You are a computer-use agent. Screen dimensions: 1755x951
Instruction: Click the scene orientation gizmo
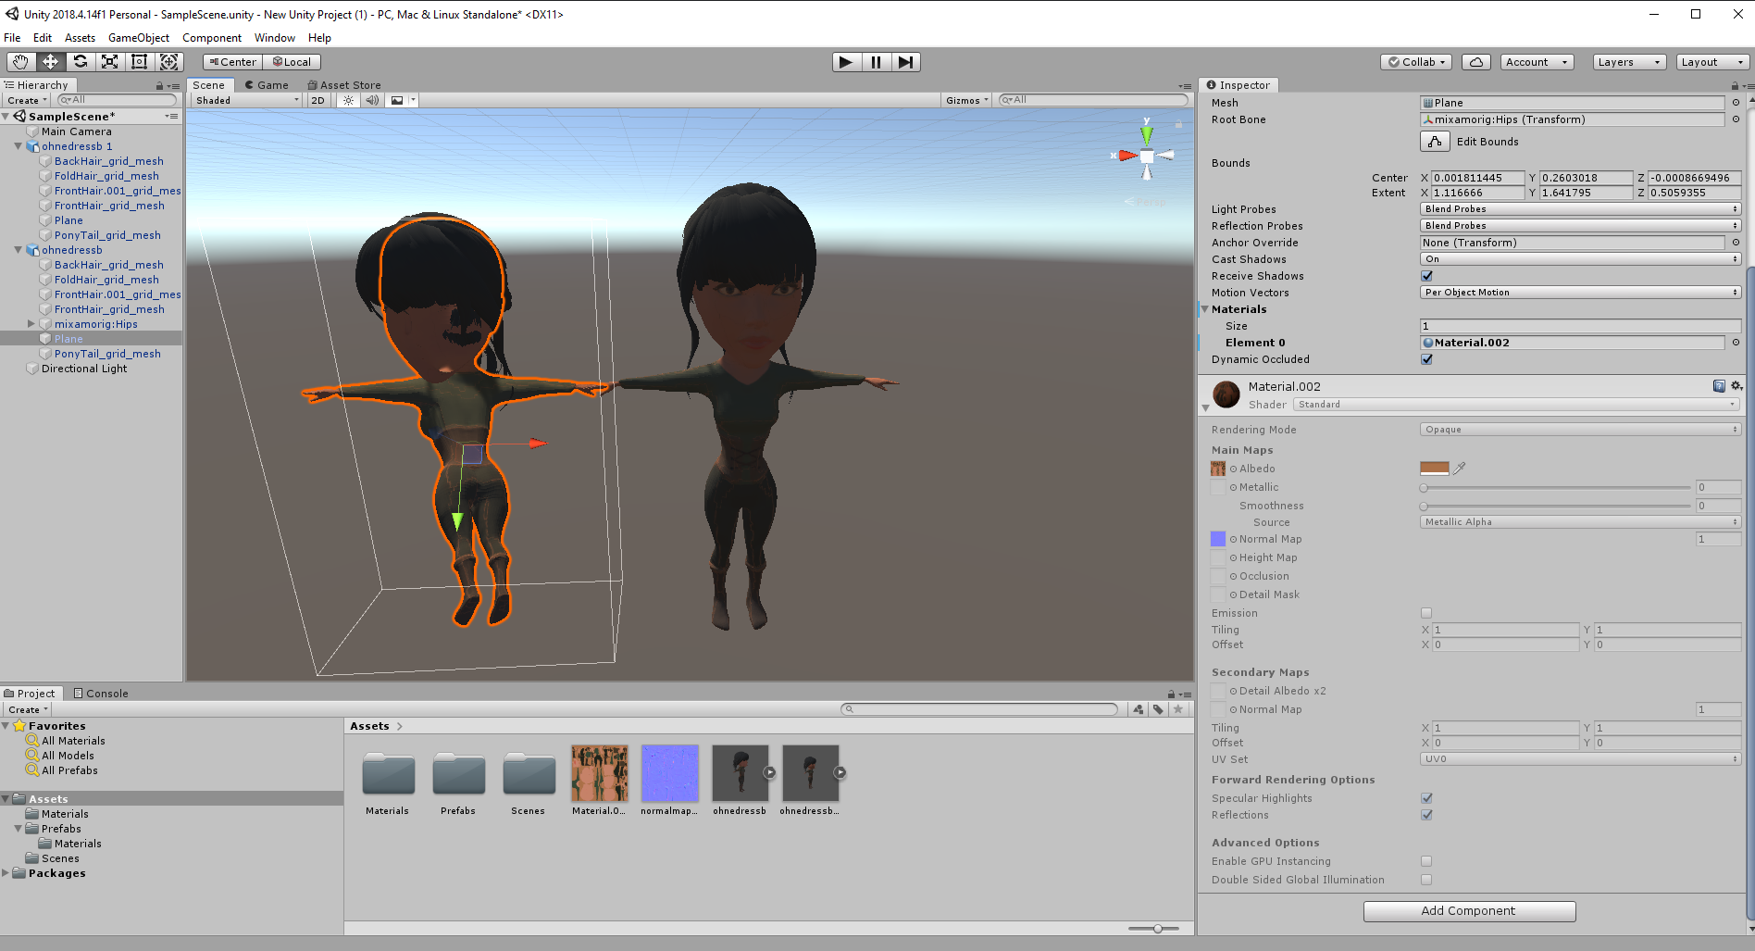[1146, 156]
